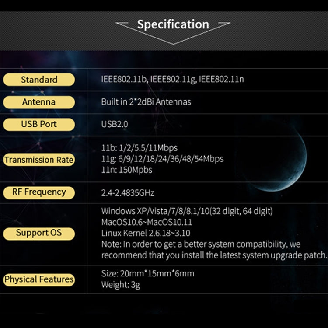328x328 pixels.
Task: Click the downward arrow below Specification
Action: pyautogui.click(x=173, y=40)
